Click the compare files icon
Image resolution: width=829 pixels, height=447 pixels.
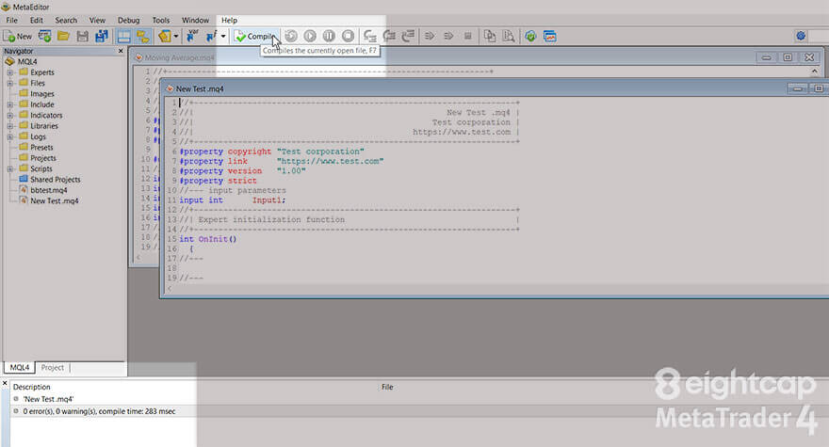click(x=490, y=36)
